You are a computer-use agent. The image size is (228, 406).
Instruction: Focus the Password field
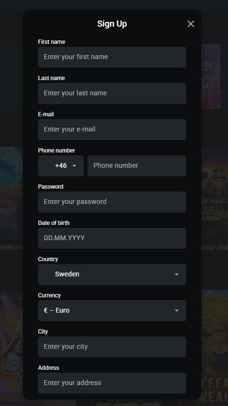tap(112, 202)
